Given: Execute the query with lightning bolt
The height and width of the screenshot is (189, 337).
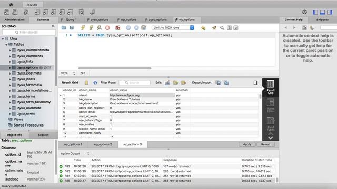Looking at the screenshot, I should (83, 28).
